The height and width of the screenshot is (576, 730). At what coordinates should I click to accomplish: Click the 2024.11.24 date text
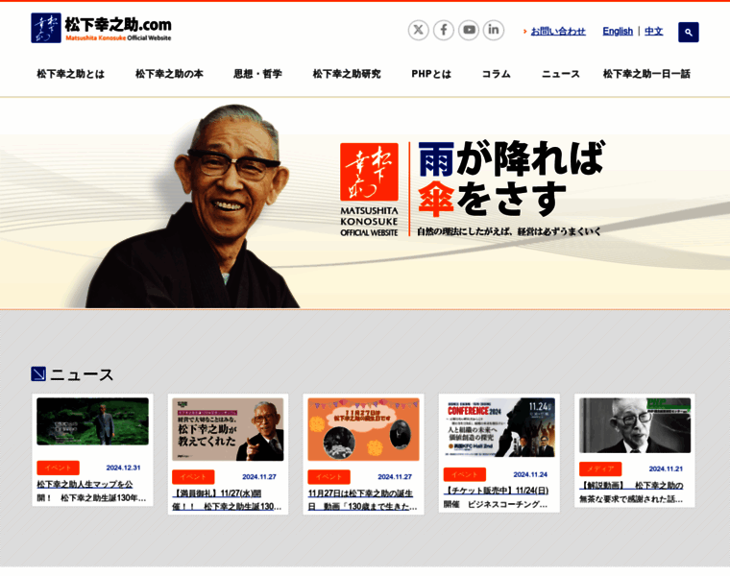pos(530,474)
